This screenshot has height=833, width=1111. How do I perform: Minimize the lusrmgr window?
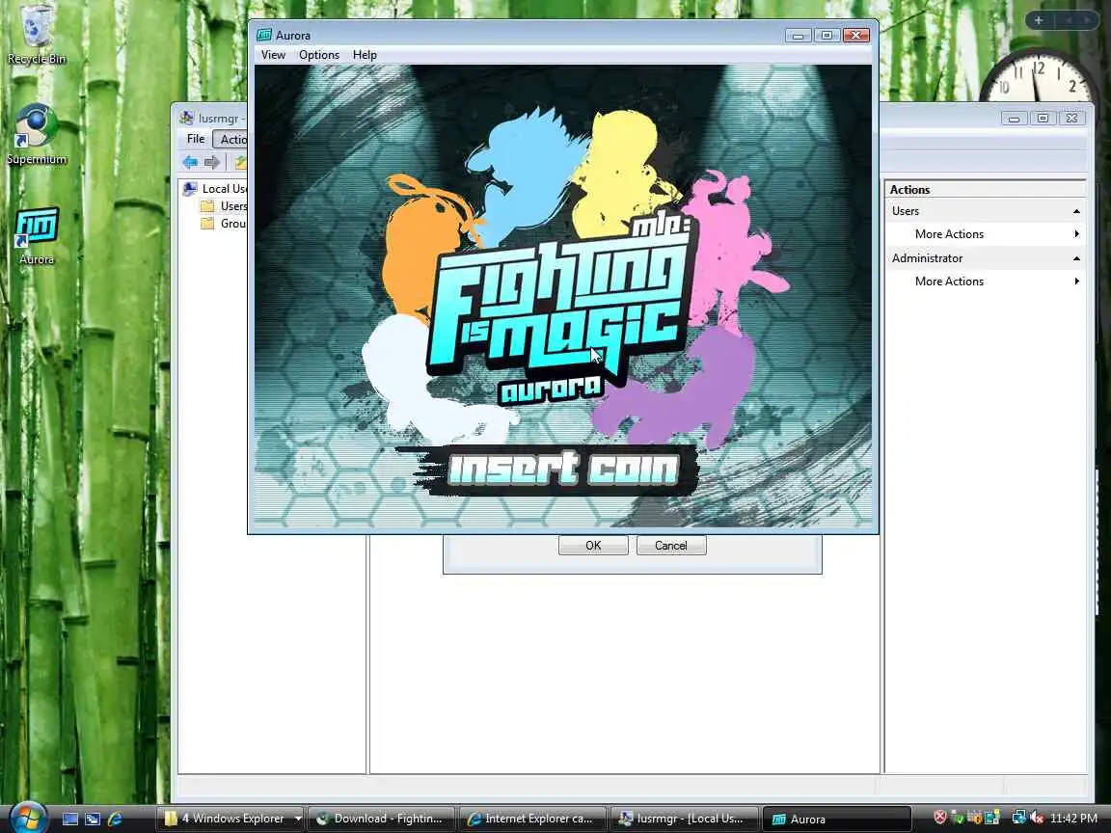pos(1014,119)
